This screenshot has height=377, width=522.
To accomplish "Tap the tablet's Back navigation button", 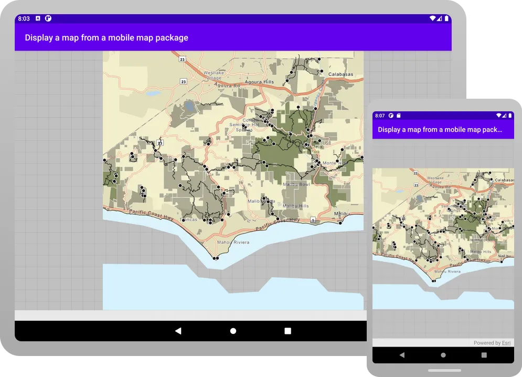I will coord(178,331).
